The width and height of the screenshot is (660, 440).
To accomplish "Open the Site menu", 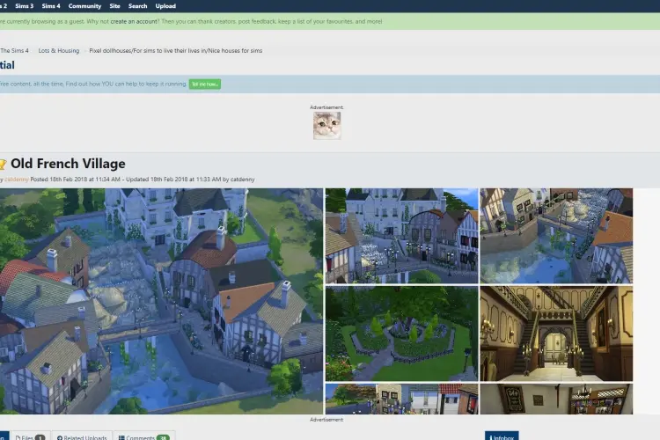I will 114,6.
